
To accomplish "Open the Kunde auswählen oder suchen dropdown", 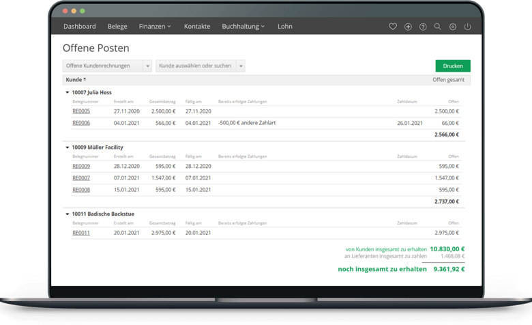I will click(x=241, y=66).
